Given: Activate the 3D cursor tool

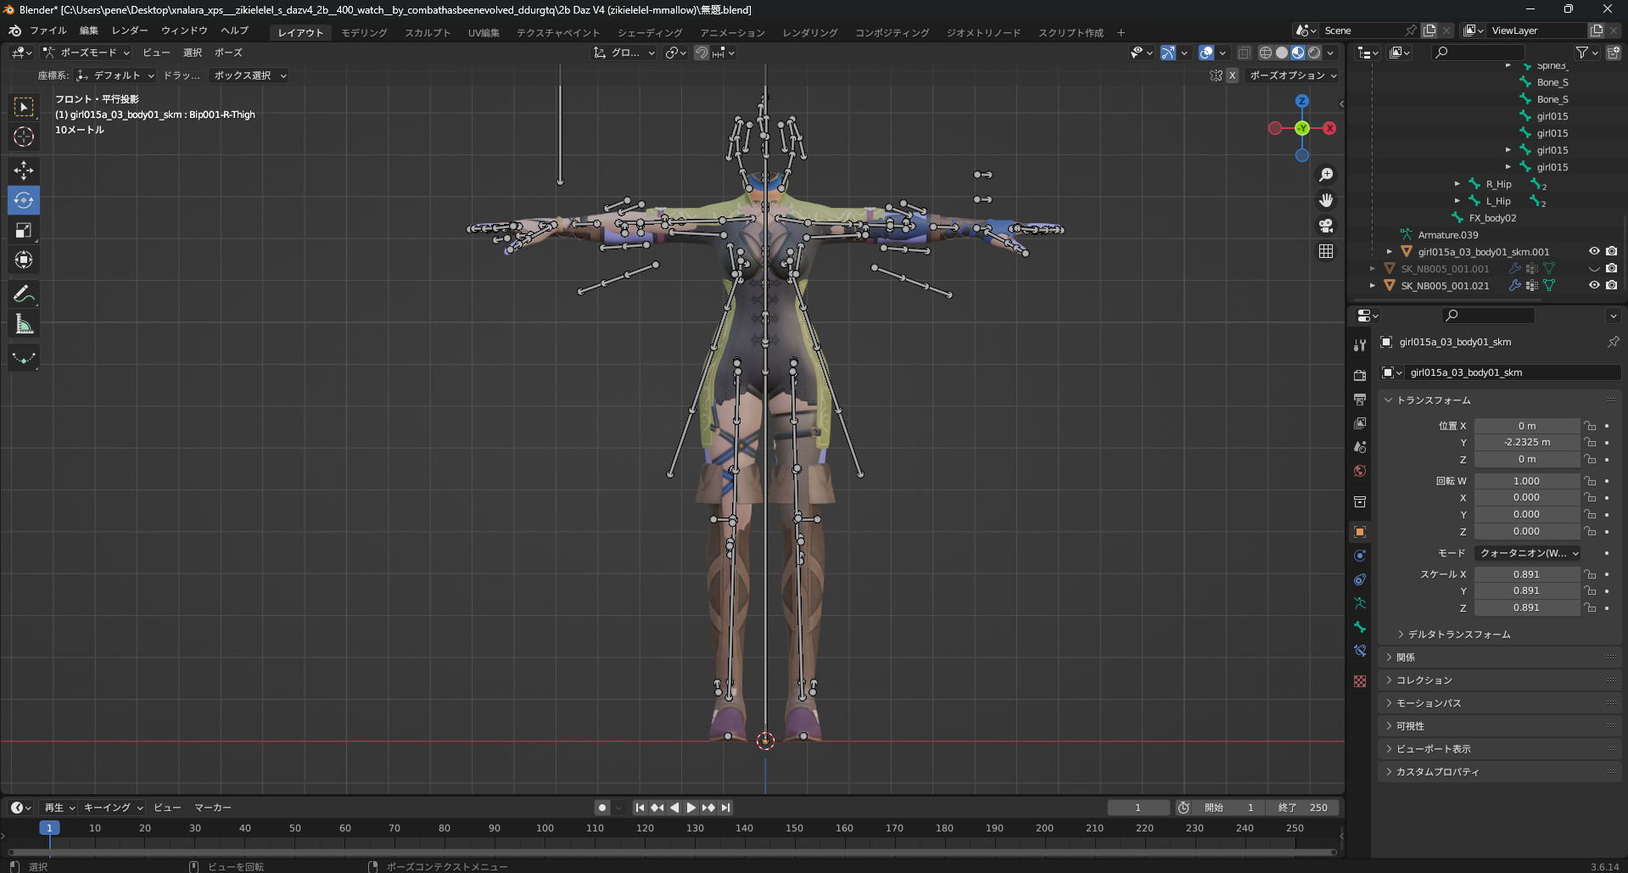Looking at the screenshot, I should [x=24, y=137].
